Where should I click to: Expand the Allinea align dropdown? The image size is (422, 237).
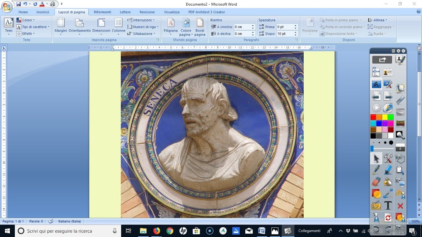point(378,20)
